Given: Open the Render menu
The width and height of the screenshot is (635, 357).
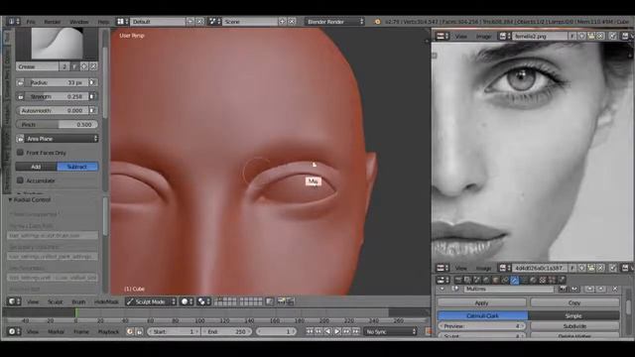Looking at the screenshot, I should point(52,22).
